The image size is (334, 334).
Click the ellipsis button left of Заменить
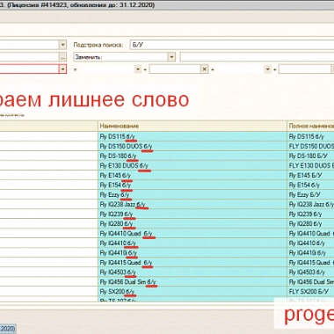point(62,57)
